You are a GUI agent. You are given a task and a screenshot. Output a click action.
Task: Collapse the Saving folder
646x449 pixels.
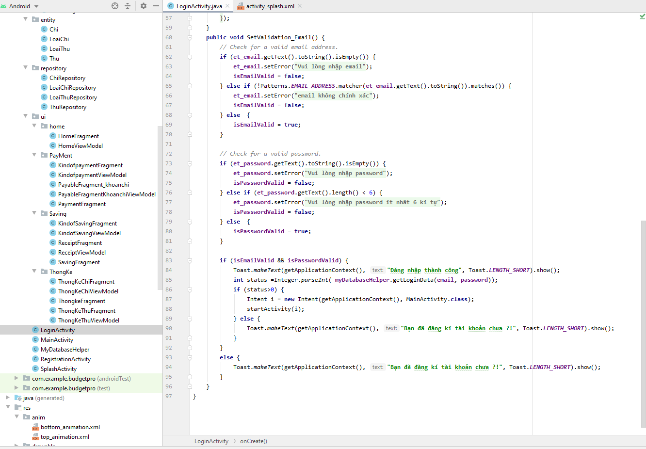[x=34, y=213]
